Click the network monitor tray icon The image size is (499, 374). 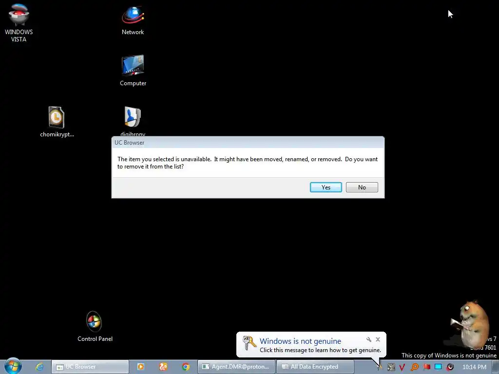coord(438,367)
